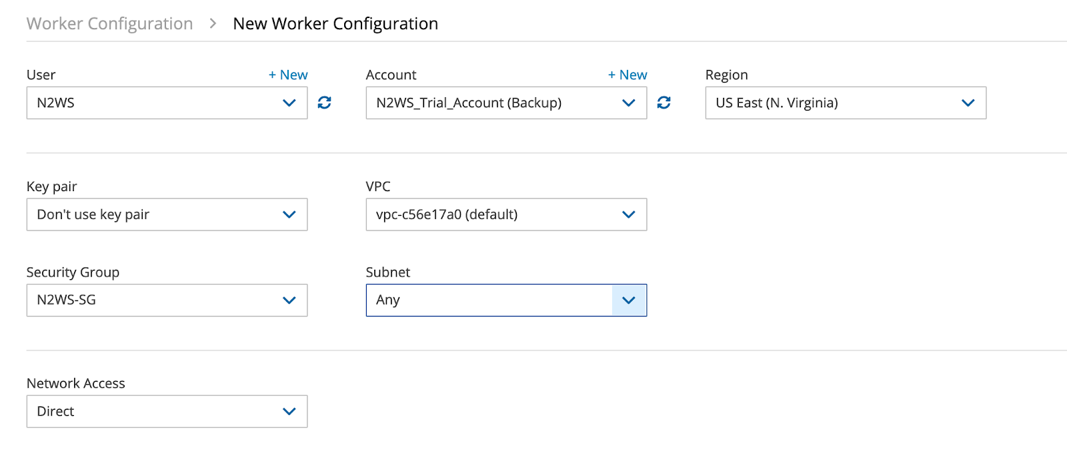Select the Subnet field showing Any
The image size is (1067, 461).
pyautogui.click(x=488, y=300)
